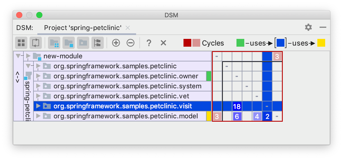Click the dark red Cycles legend swatch

(187, 43)
